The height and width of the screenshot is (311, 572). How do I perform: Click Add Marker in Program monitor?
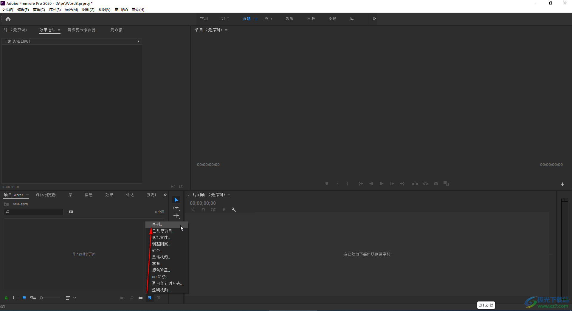tap(327, 184)
